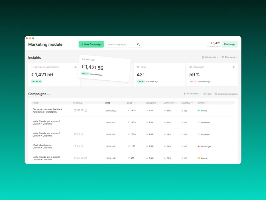Image resolution: width=266 pixels, height=200 pixels.
Task: Select the Revenue insight card
Action: coord(104,69)
